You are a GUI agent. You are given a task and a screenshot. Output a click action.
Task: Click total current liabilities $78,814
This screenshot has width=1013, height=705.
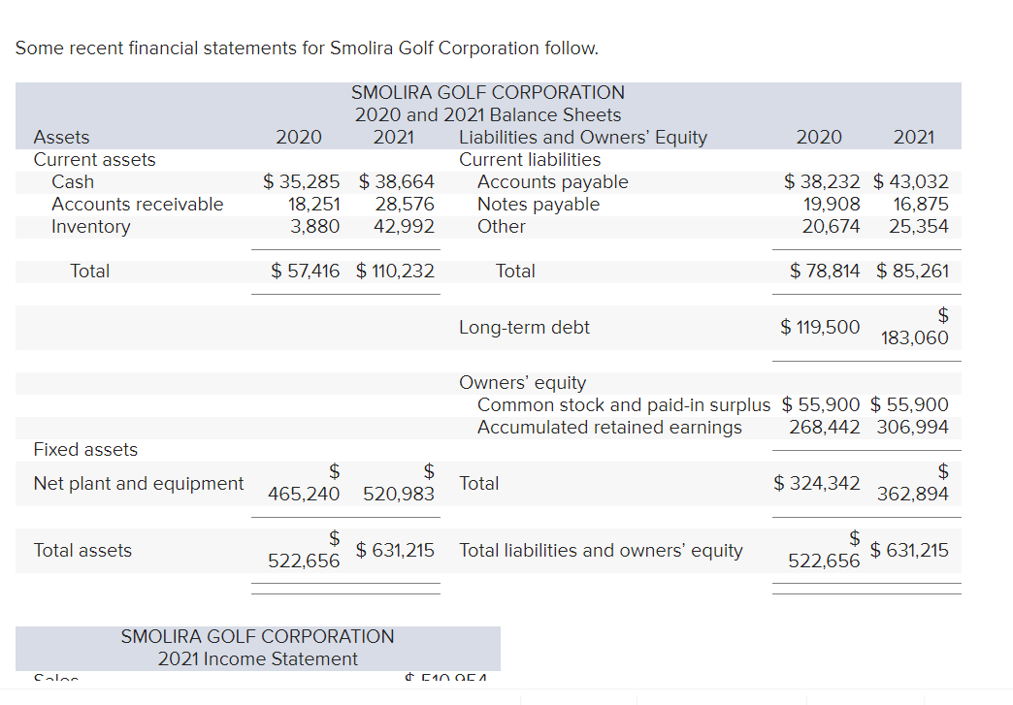click(x=825, y=272)
